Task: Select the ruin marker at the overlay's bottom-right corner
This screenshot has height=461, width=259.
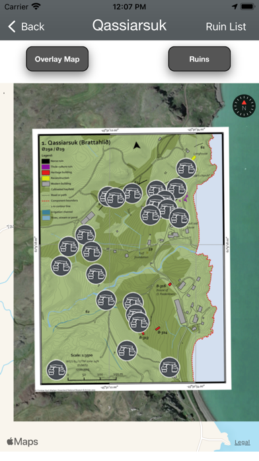Action: click(x=170, y=367)
